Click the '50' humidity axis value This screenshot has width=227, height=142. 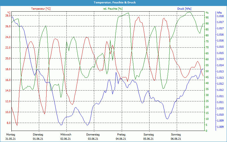tap(207, 71)
